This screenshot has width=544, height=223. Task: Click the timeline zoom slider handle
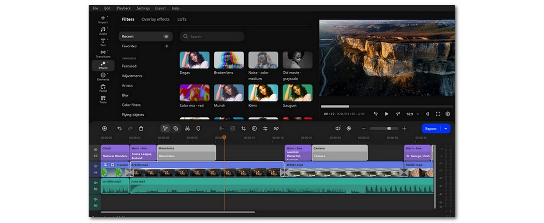(x=389, y=128)
